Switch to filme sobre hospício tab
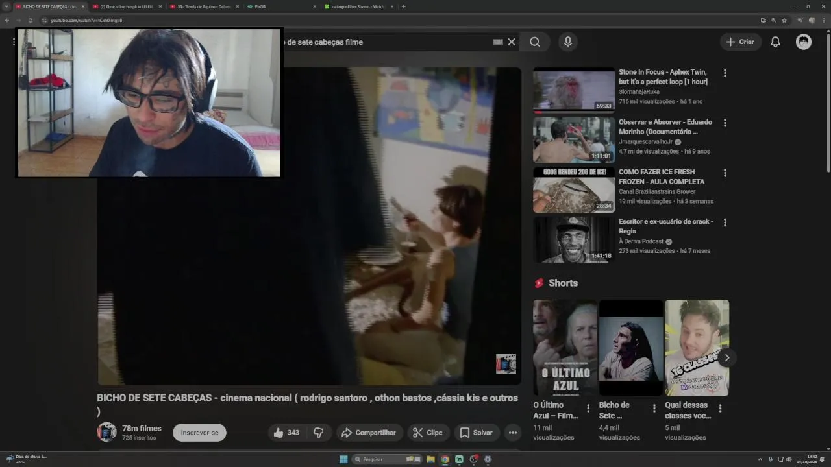The width and height of the screenshot is (831, 467). tap(127, 6)
